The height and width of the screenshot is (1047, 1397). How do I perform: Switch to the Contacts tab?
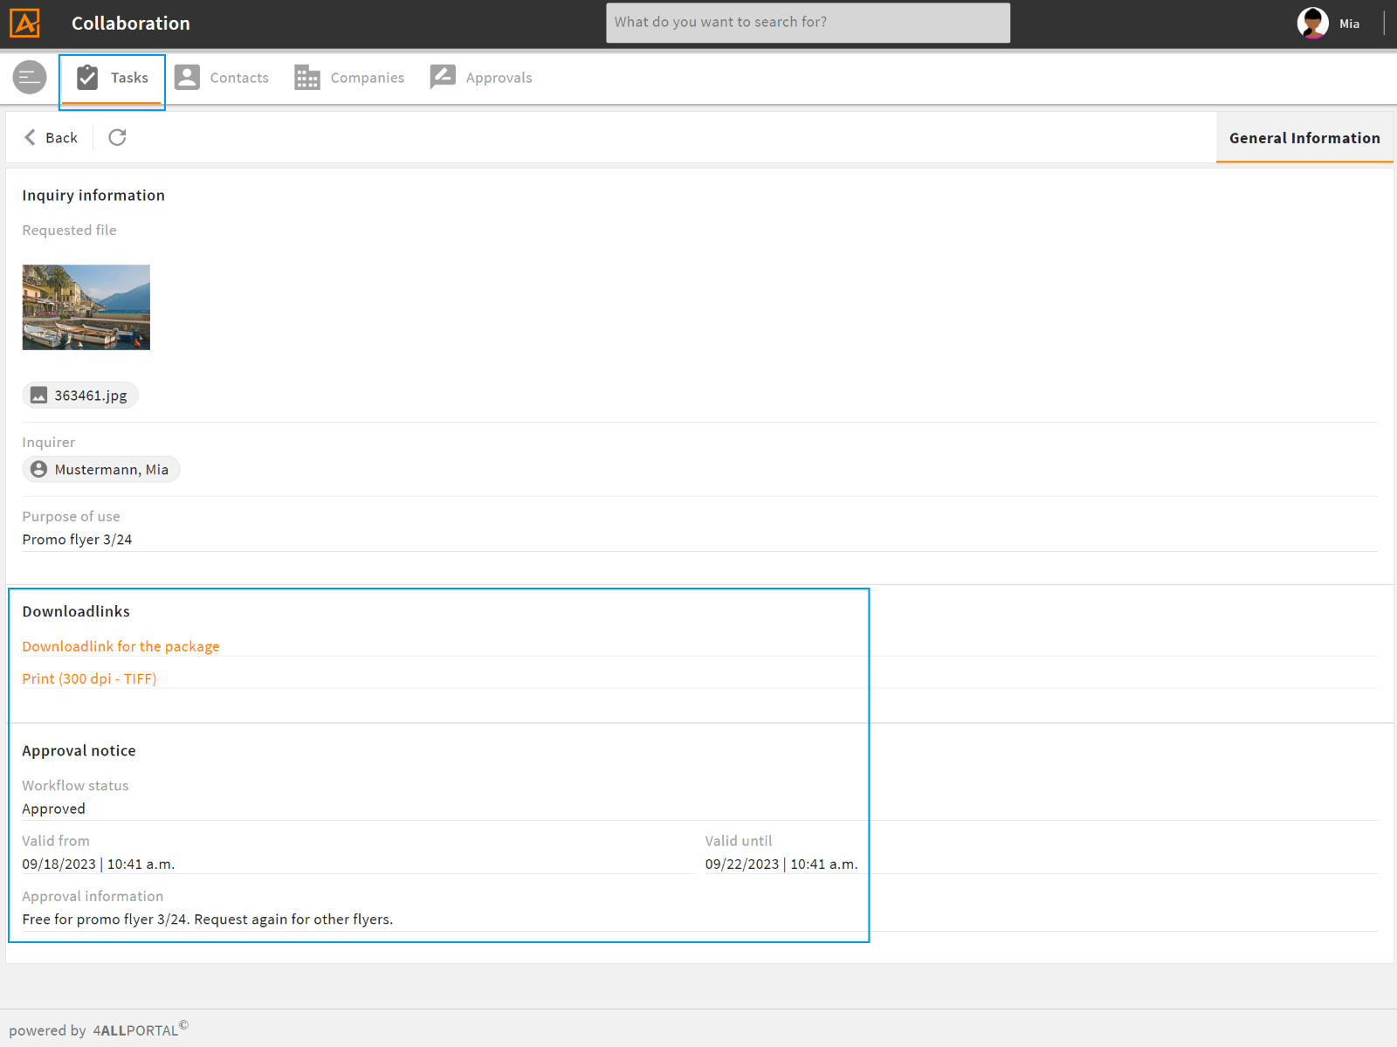click(x=222, y=78)
